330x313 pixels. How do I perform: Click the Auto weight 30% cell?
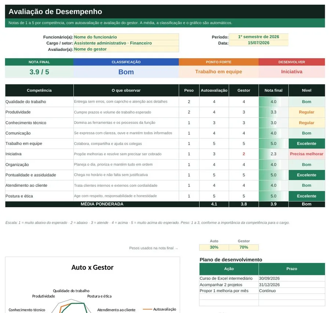click(x=214, y=247)
